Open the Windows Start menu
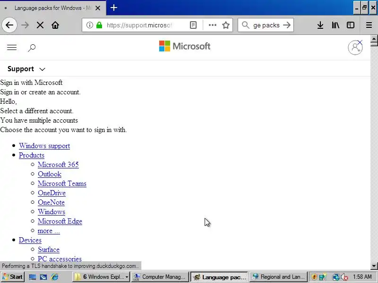378x283 pixels. pos(12,277)
